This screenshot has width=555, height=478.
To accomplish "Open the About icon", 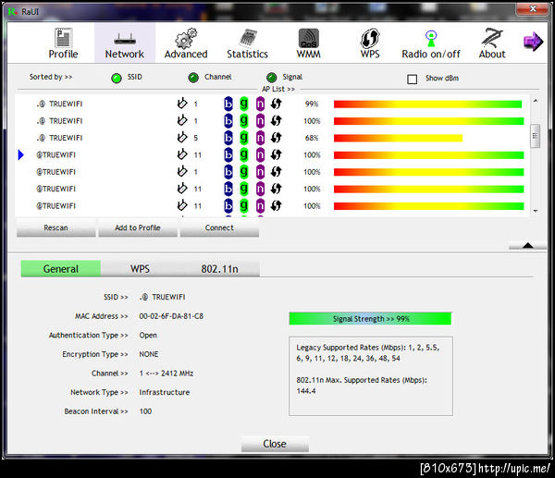I will point(492,38).
